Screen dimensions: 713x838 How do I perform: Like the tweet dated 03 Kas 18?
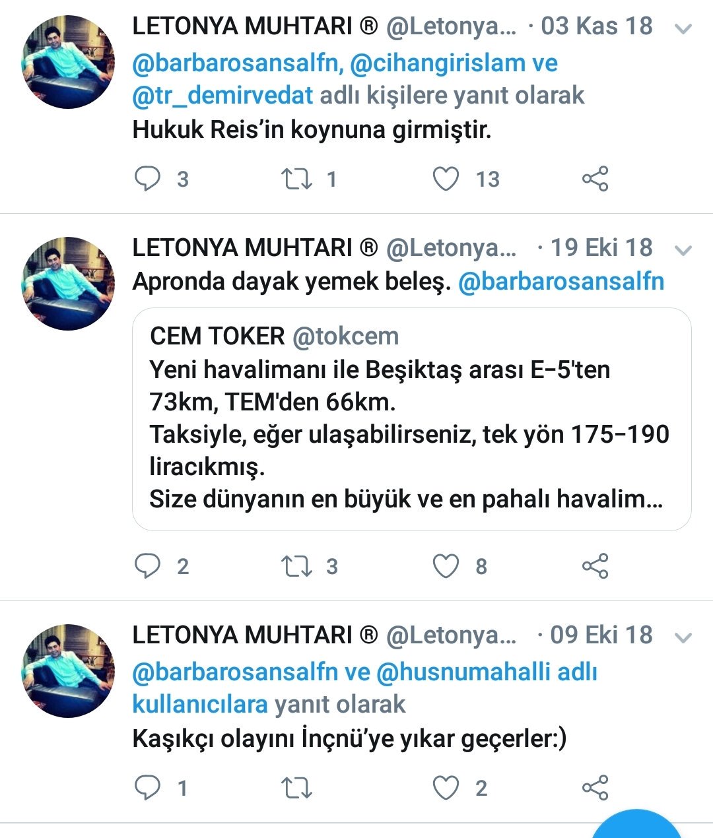(446, 179)
